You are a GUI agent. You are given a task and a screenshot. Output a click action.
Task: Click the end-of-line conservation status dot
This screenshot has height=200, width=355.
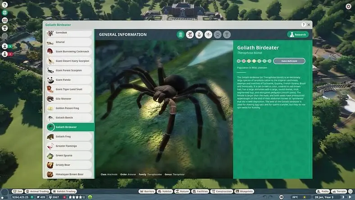click(269, 61)
